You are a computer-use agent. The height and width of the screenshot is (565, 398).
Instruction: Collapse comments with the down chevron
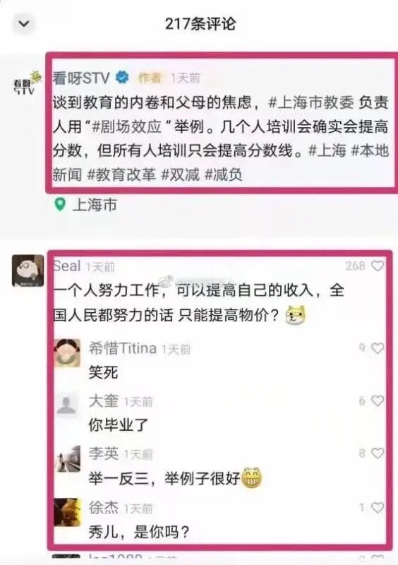[24, 24]
